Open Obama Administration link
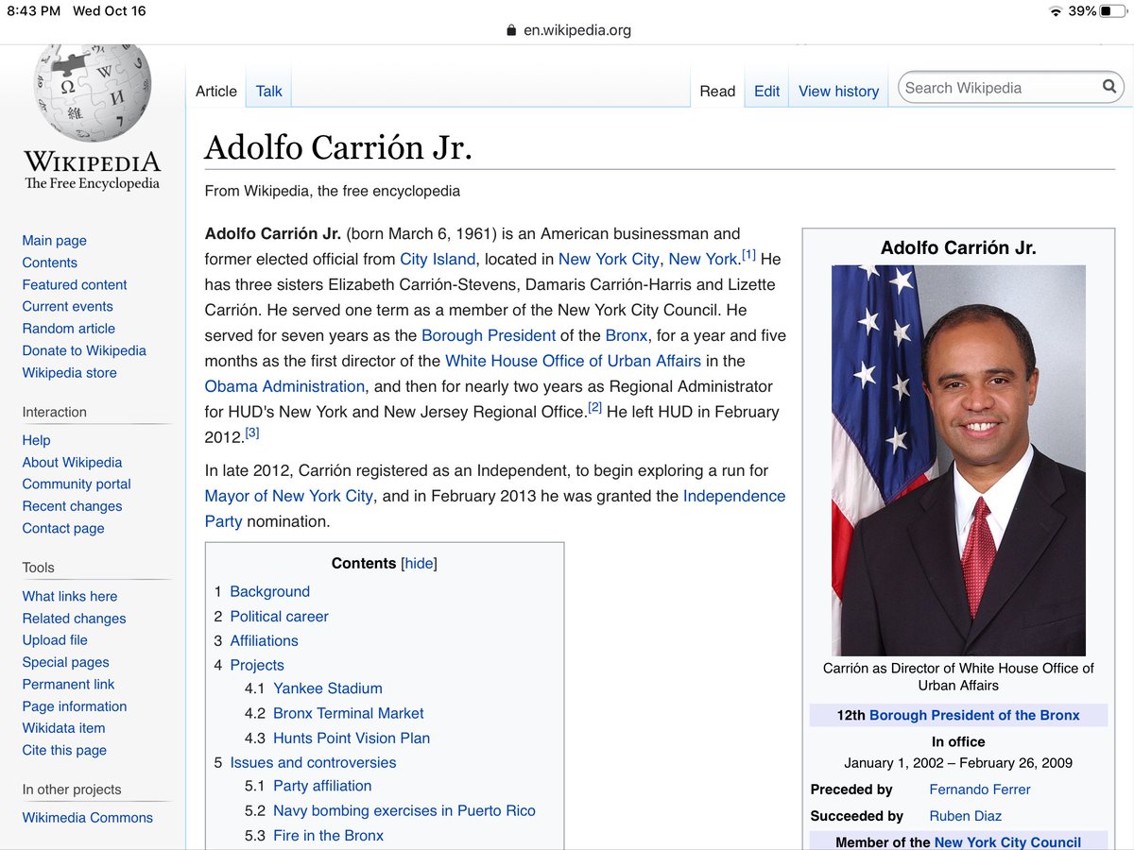The width and height of the screenshot is (1134, 850). click(x=284, y=386)
